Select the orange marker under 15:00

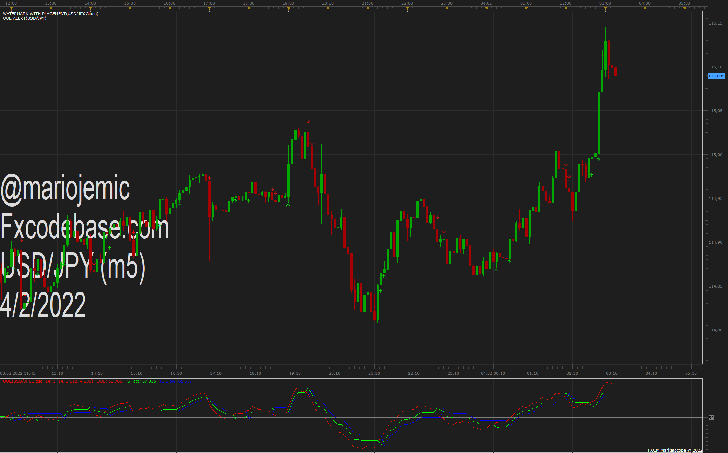130,8
